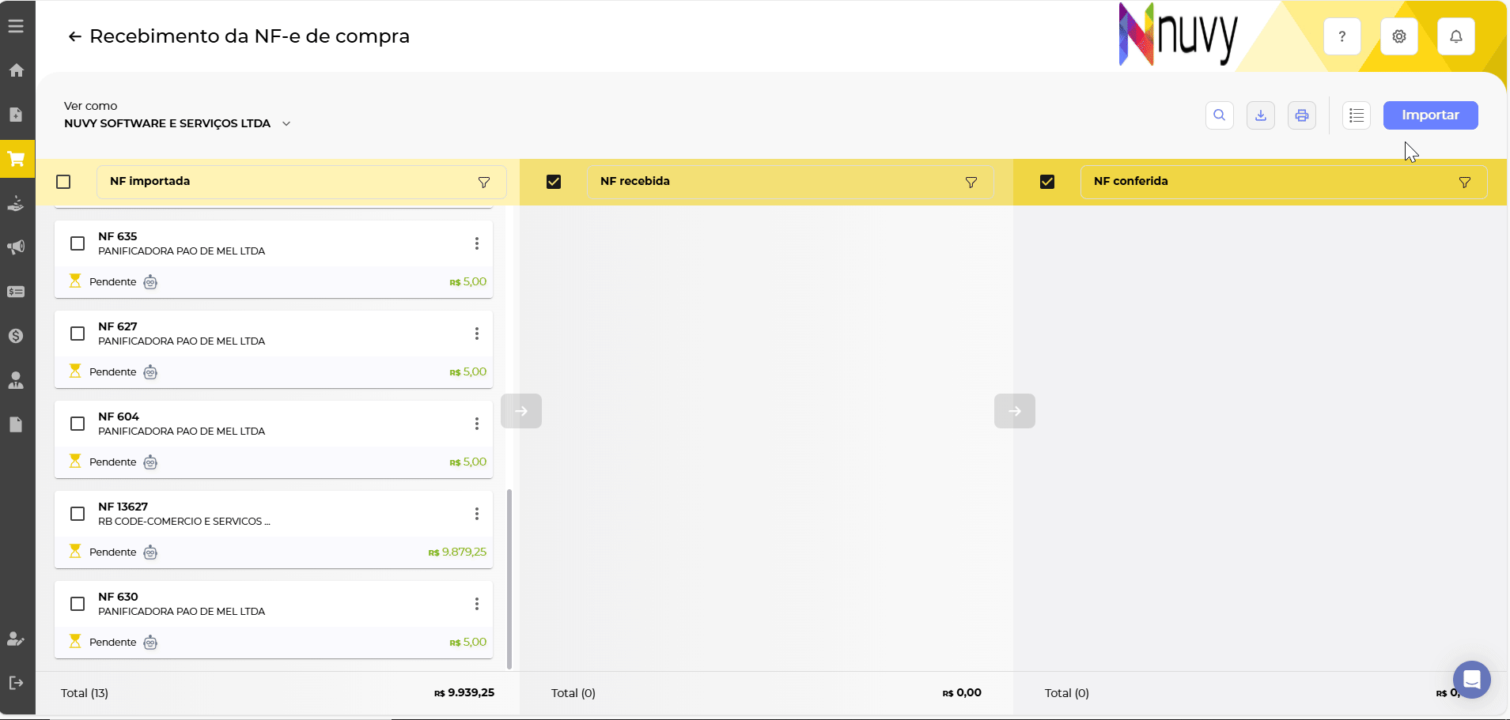Open the chat support bubble
This screenshot has height=720, width=1510.
point(1471,679)
